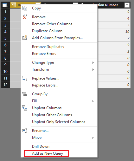Click the Unpivot Columns icon
The image size is (134, 161).
pyautogui.click(x=25, y=108)
